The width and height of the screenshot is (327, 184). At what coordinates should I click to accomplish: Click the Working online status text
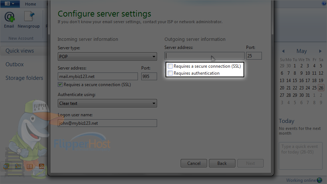point(301,180)
